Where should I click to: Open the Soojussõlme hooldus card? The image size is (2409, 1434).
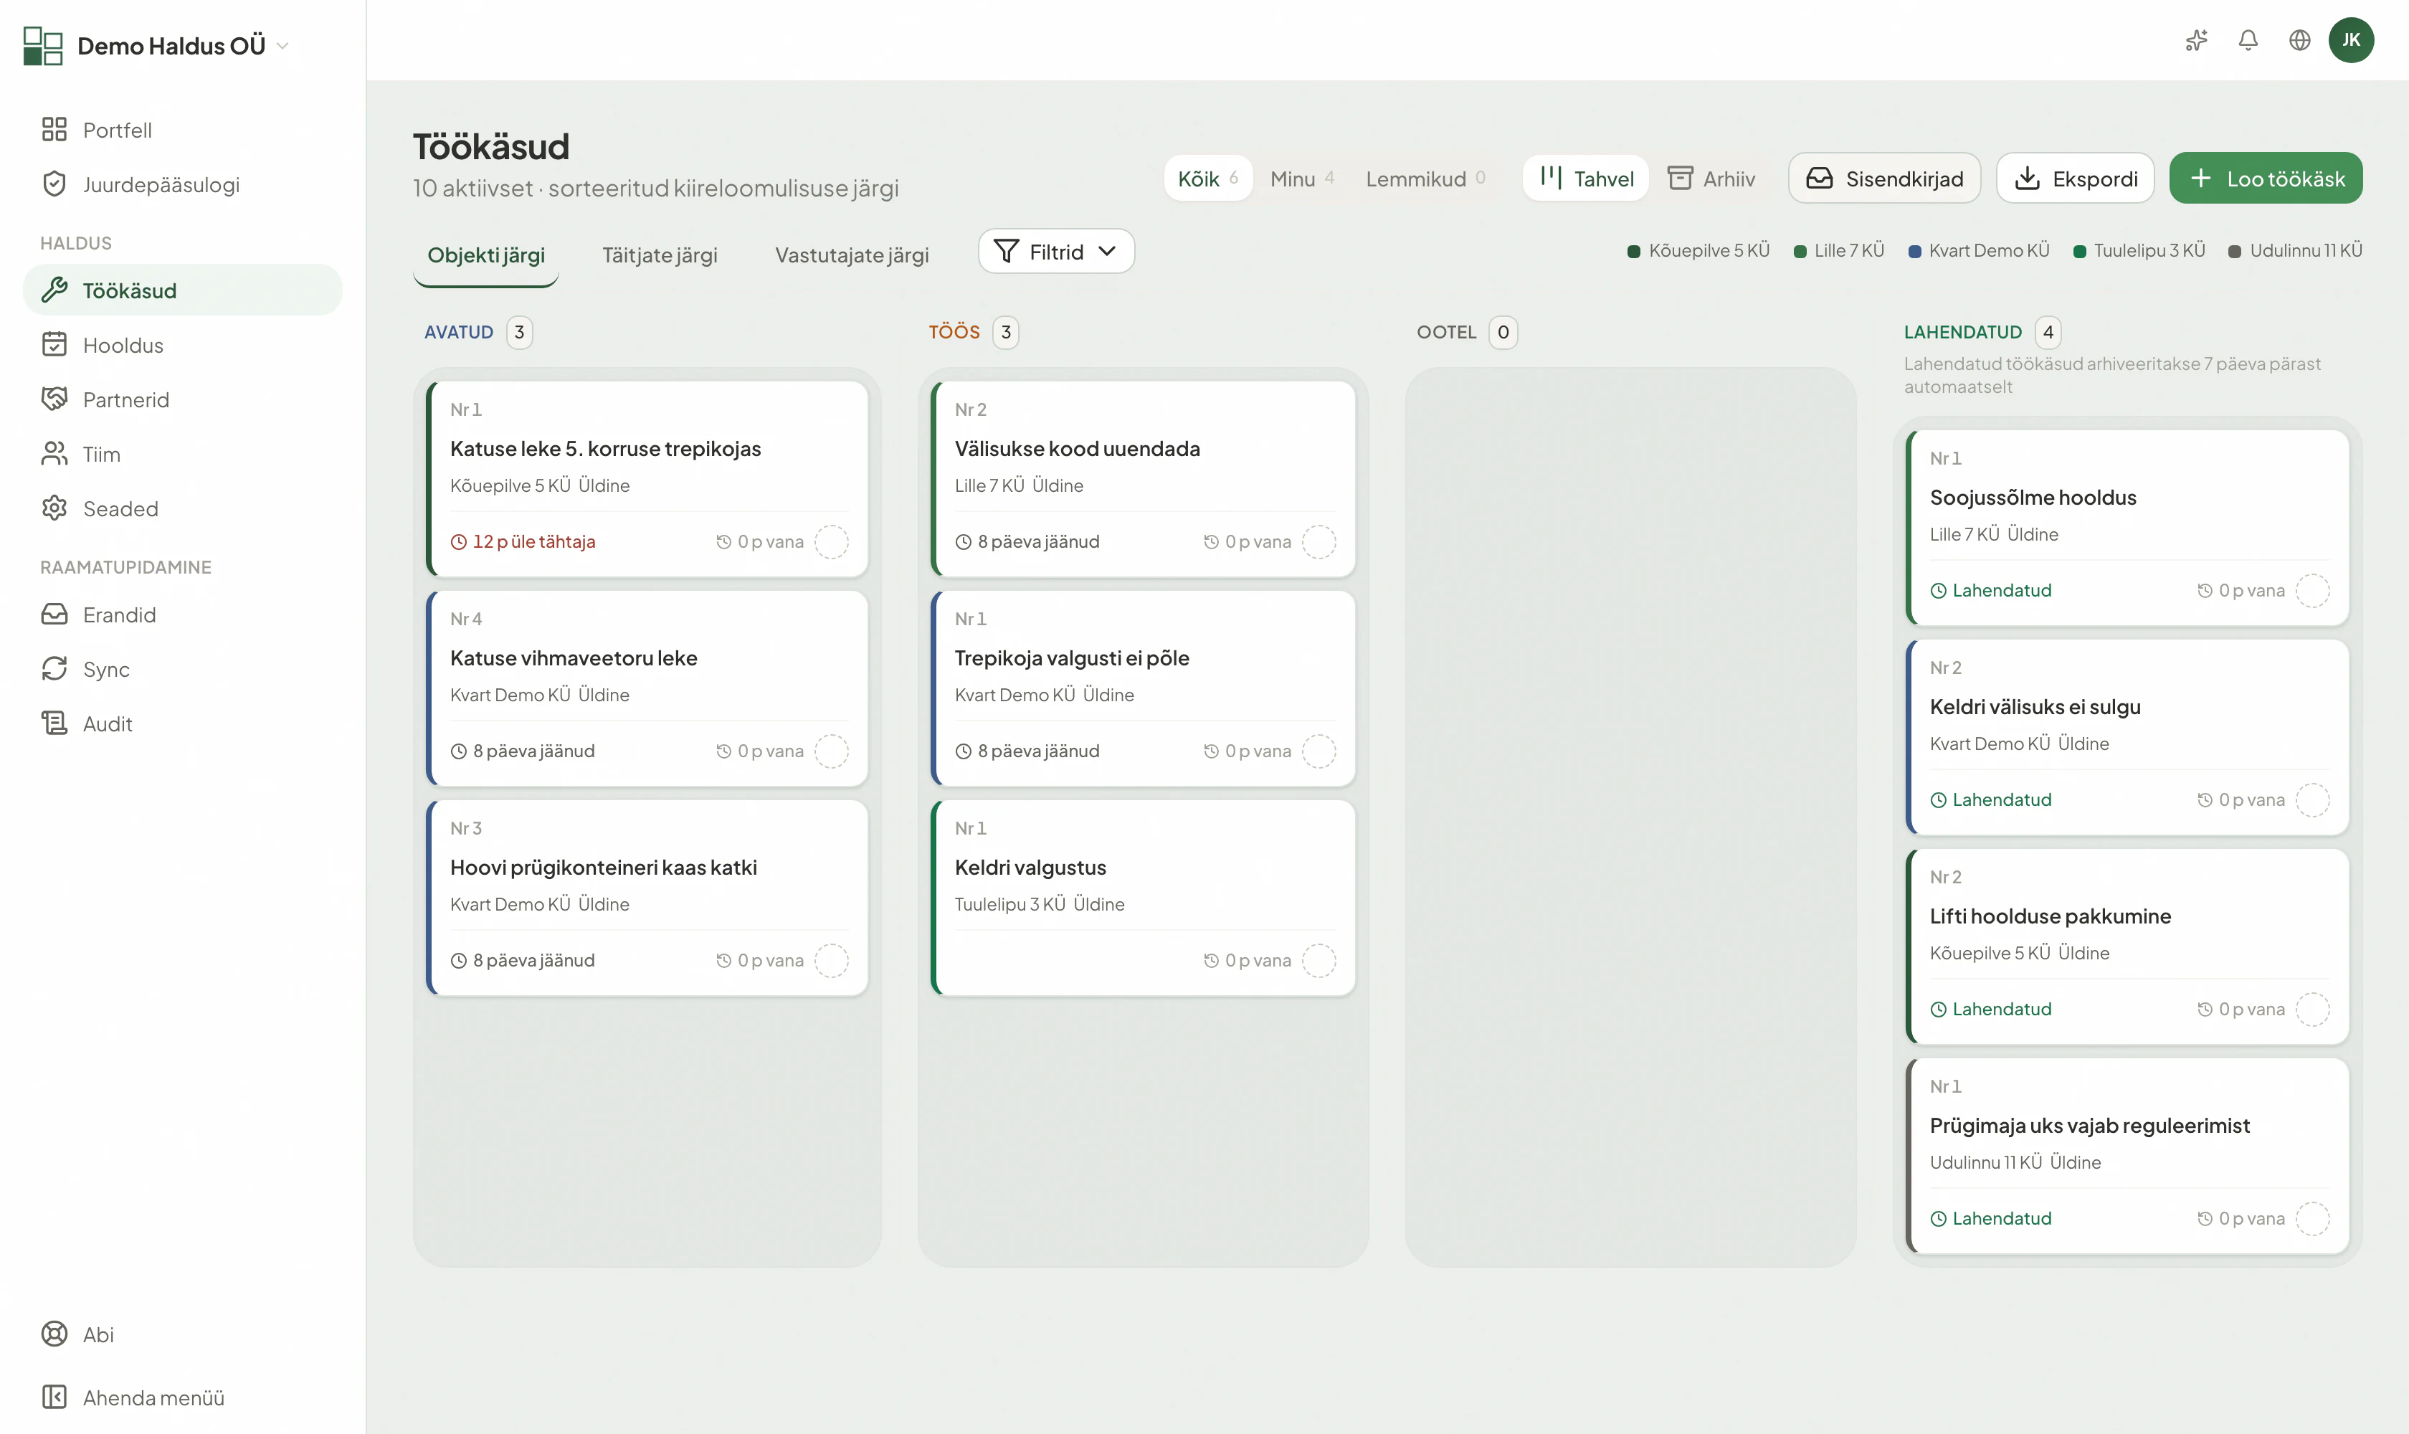[2128, 528]
